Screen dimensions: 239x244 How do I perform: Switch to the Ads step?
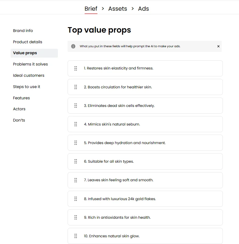click(143, 9)
